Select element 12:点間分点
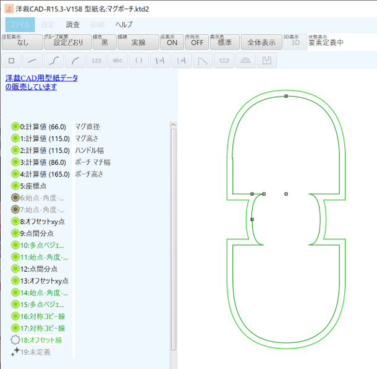 click(38, 269)
